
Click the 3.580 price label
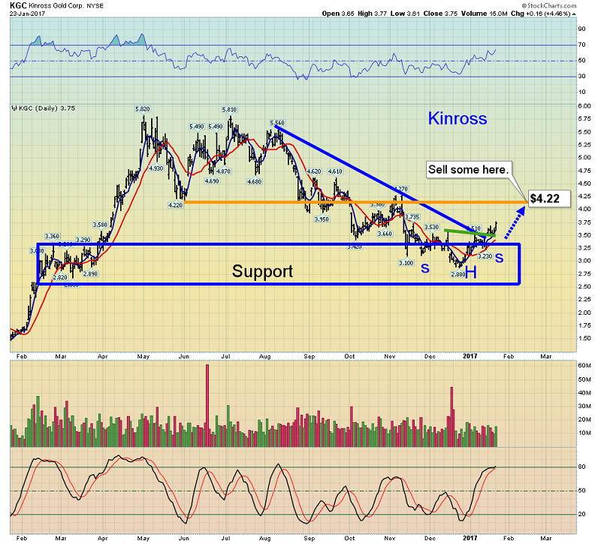coord(100,225)
